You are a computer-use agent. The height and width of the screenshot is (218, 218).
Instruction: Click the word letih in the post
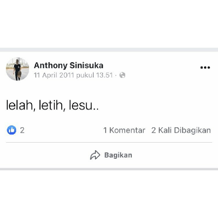point(52,105)
